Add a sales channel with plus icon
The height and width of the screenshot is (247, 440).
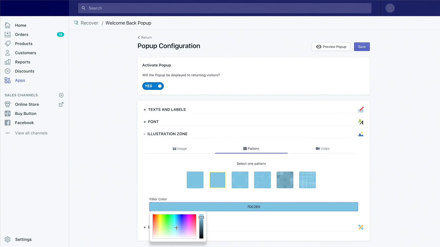[x=61, y=95]
